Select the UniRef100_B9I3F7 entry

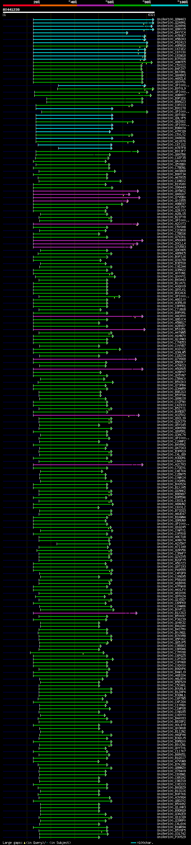[x=171, y=151]
